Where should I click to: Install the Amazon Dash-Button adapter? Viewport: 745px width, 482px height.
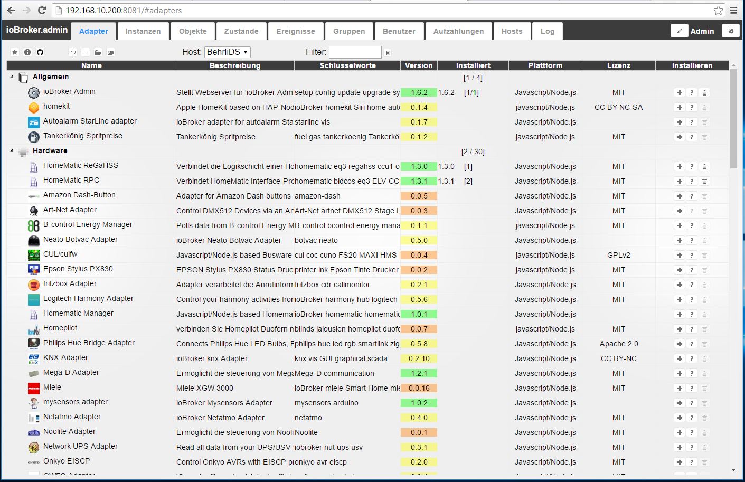pyautogui.click(x=680, y=196)
